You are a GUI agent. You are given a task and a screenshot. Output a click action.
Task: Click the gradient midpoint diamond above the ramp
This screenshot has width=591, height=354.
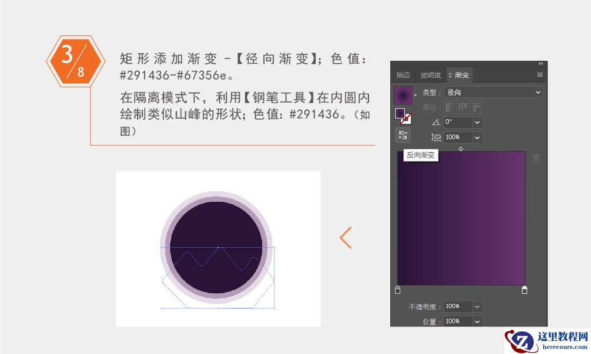(461, 149)
